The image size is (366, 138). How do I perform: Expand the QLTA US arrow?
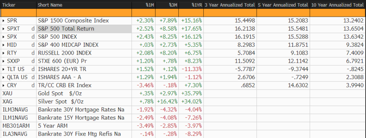[x=4, y=77]
